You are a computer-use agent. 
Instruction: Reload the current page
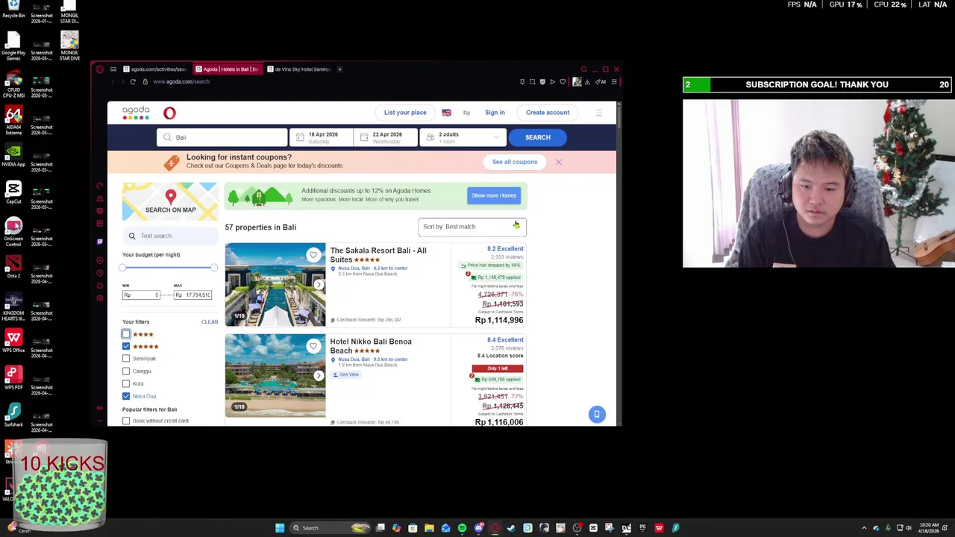133,81
